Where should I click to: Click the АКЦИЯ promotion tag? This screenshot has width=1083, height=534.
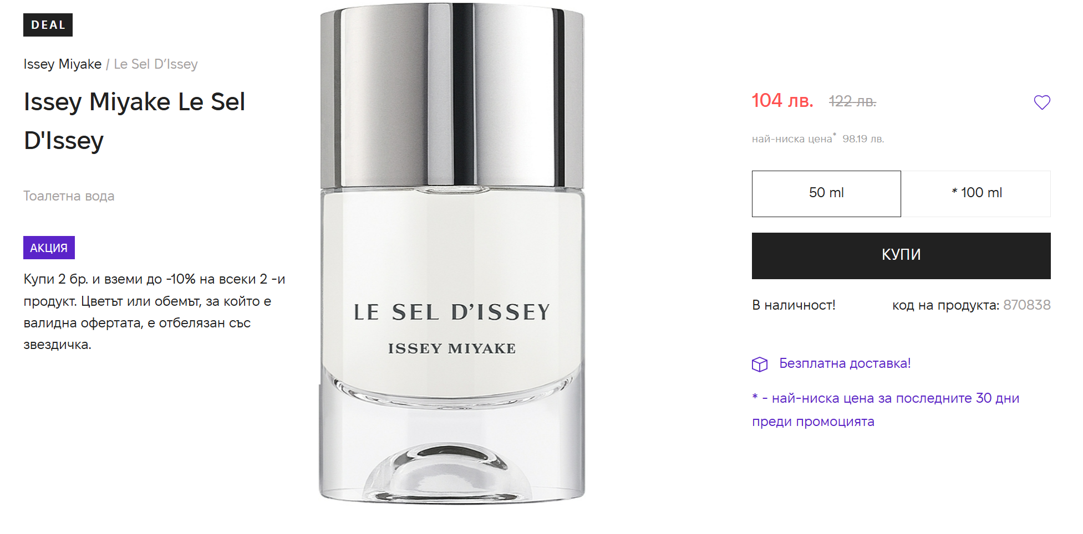49,248
